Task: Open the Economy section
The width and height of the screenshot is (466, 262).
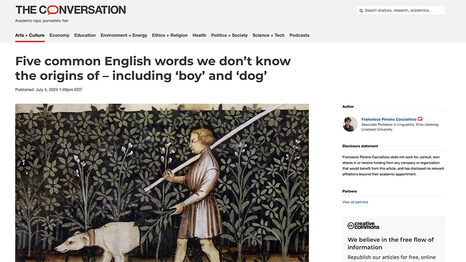Action: (59, 35)
